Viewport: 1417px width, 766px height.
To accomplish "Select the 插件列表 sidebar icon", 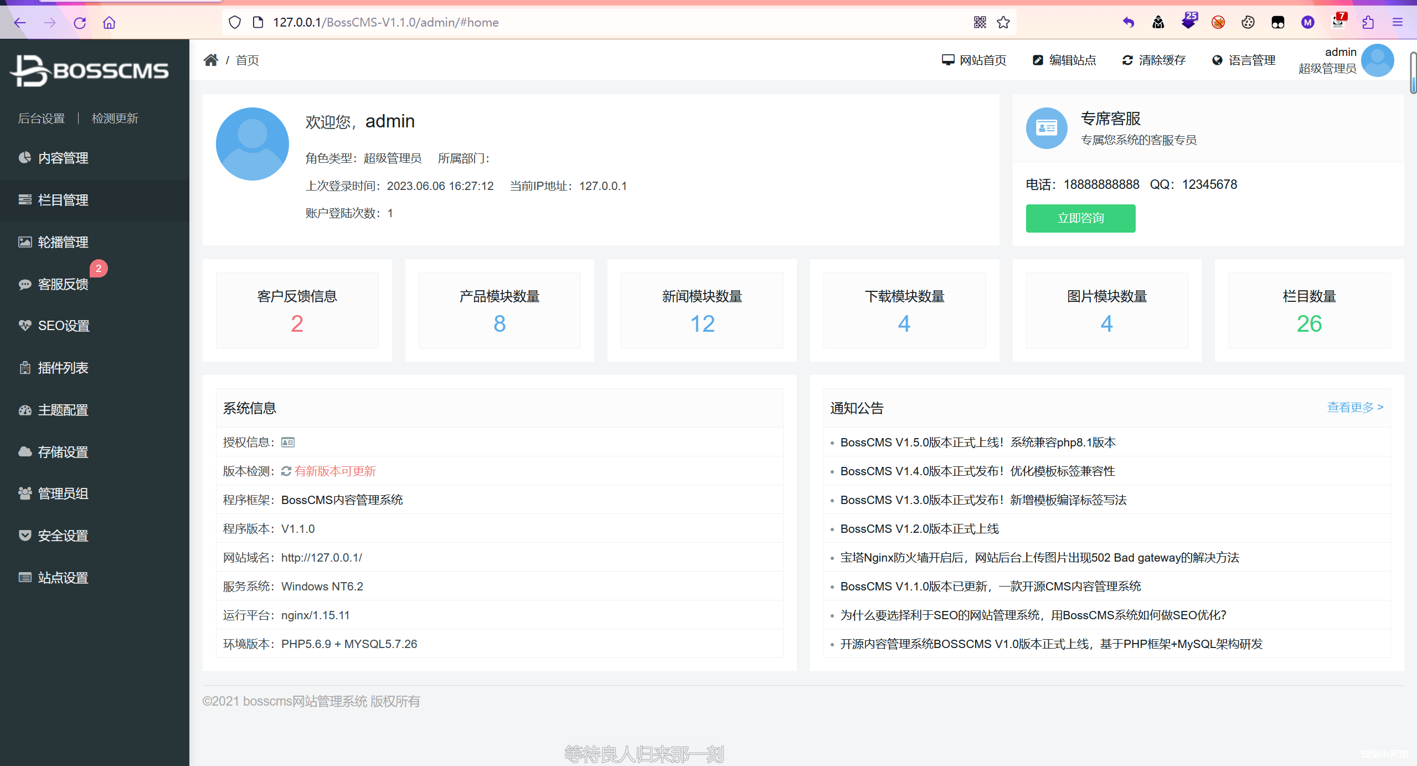I will pos(25,368).
